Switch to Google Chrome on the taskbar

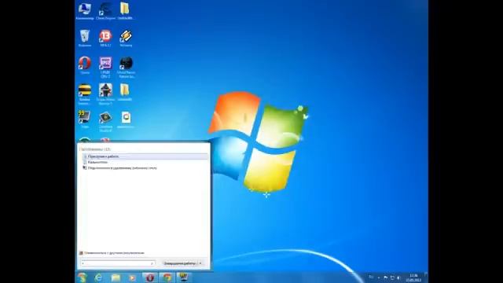coord(167,277)
